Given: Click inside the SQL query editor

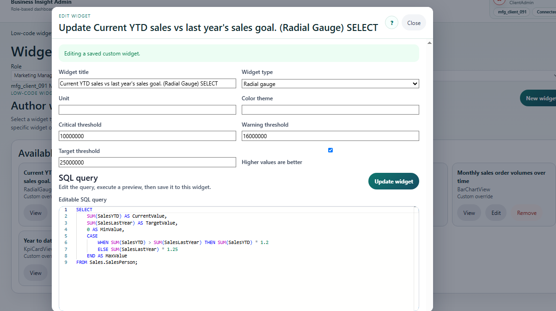Looking at the screenshot, I should 239,259.
